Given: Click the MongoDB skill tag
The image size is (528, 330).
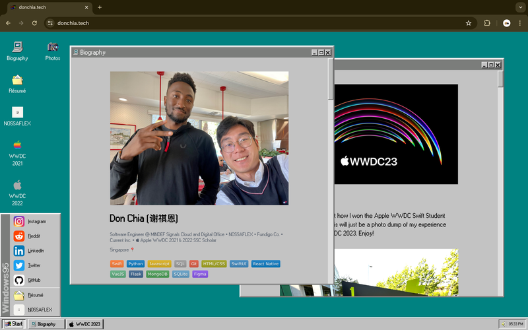Looking at the screenshot, I should tap(158, 274).
